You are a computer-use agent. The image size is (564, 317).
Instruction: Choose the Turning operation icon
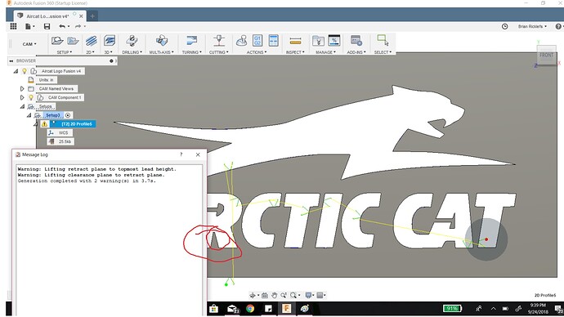click(x=191, y=41)
